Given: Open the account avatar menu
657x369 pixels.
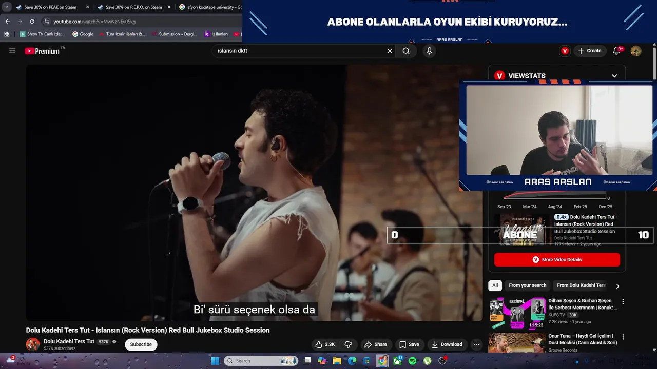Looking at the screenshot, I should click(x=636, y=51).
